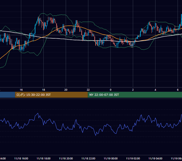
Task: Click the blue session bar before ロンドン
Action: click(x=7, y=95)
